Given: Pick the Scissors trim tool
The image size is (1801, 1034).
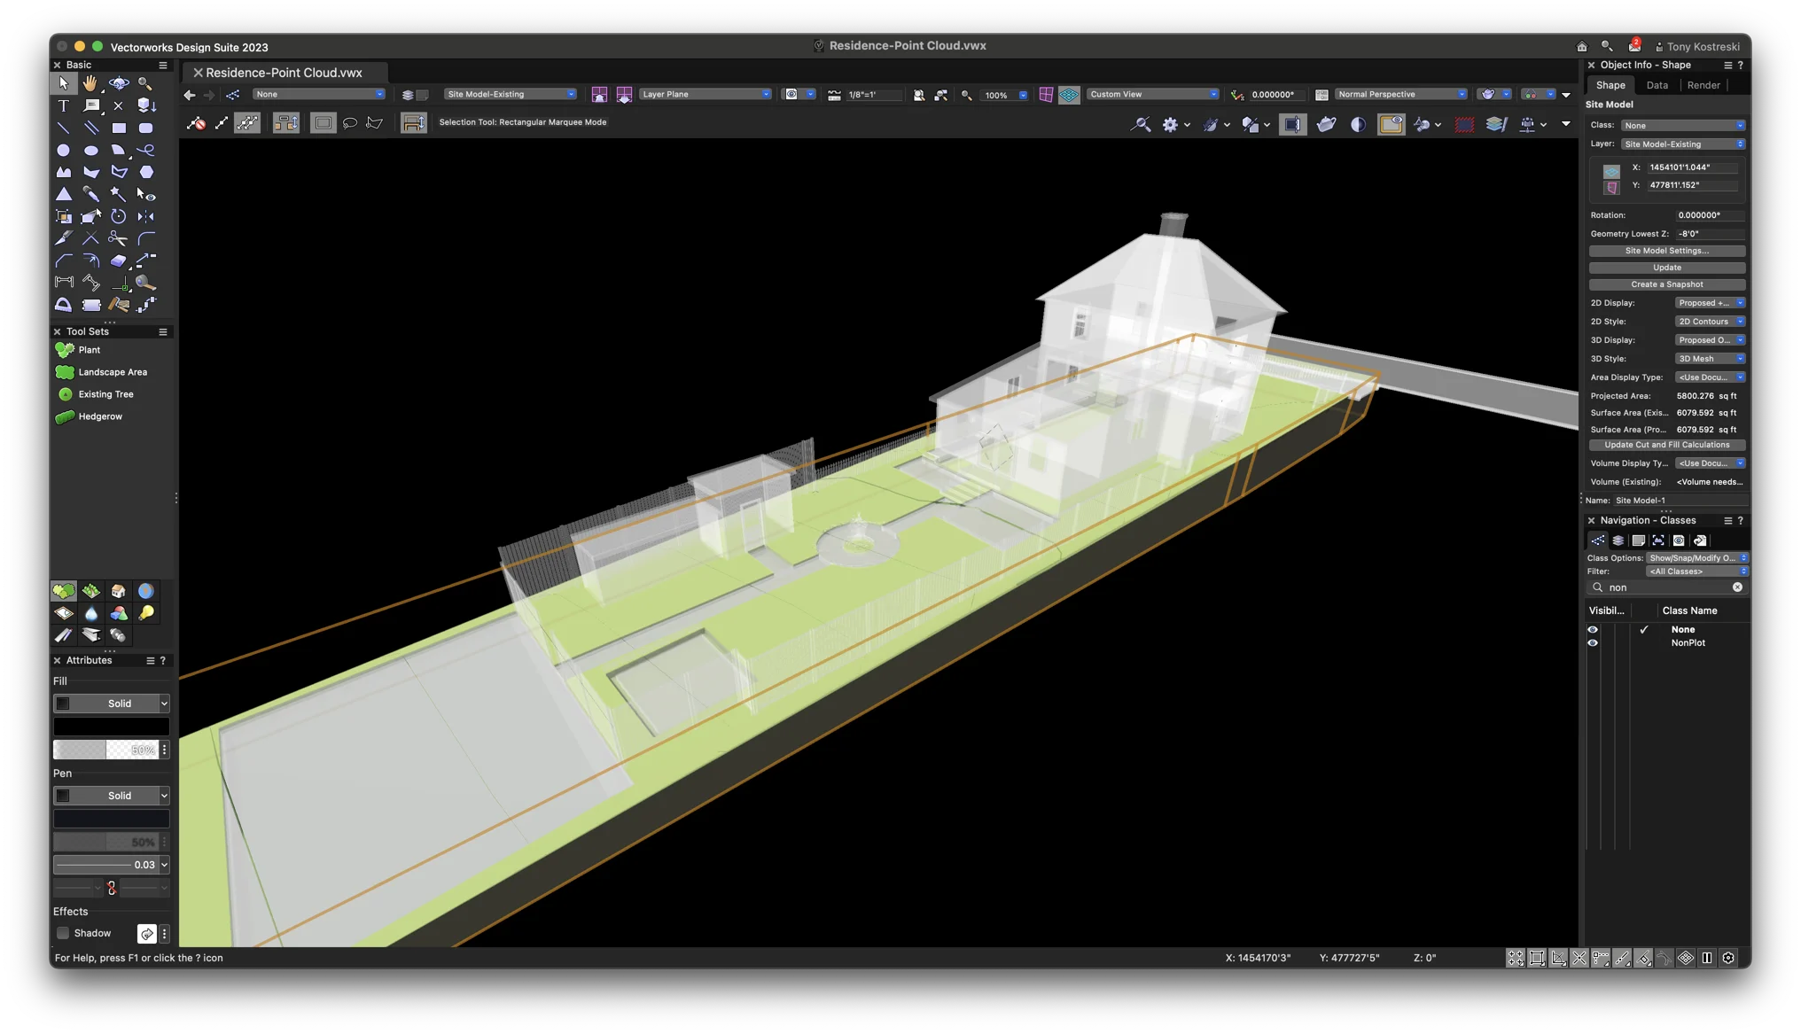Looking at the screenshot, I should [118, 238].
